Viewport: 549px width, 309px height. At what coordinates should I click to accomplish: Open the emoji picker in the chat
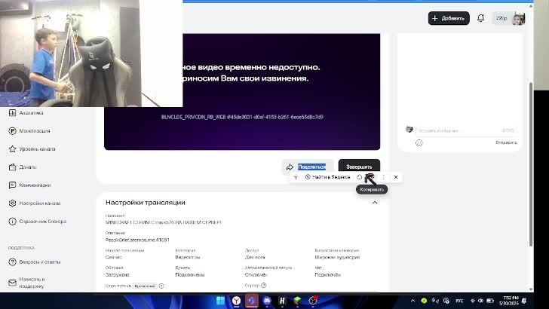click(419, 142)
